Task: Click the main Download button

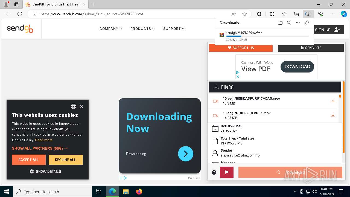Action: tap(290, 172)
